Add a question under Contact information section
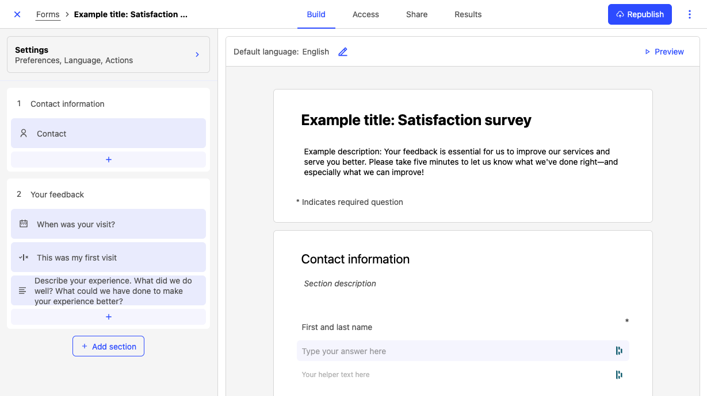The image size is (707, 396). tap(108, 160)
